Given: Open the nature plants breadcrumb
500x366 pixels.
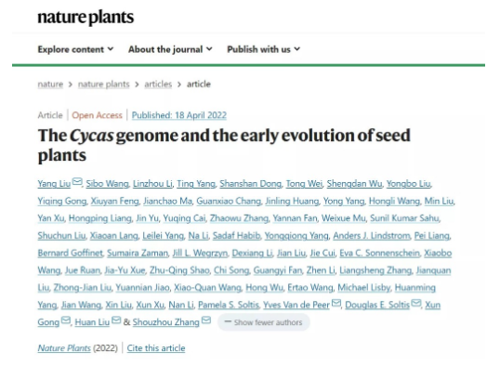Looking at the screenshot, I should (x=104, y=85).
